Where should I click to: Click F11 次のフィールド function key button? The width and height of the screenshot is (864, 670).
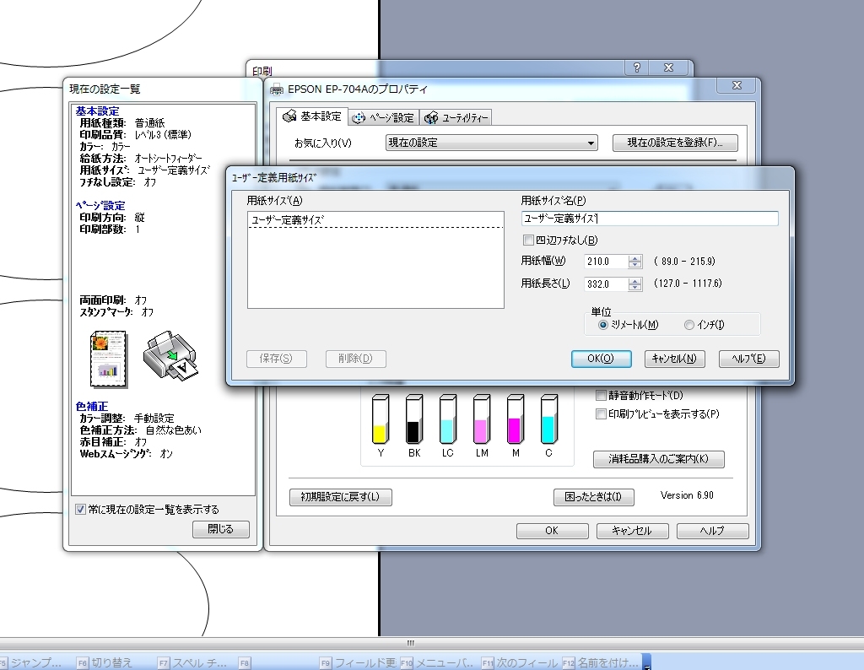[520, 663]
